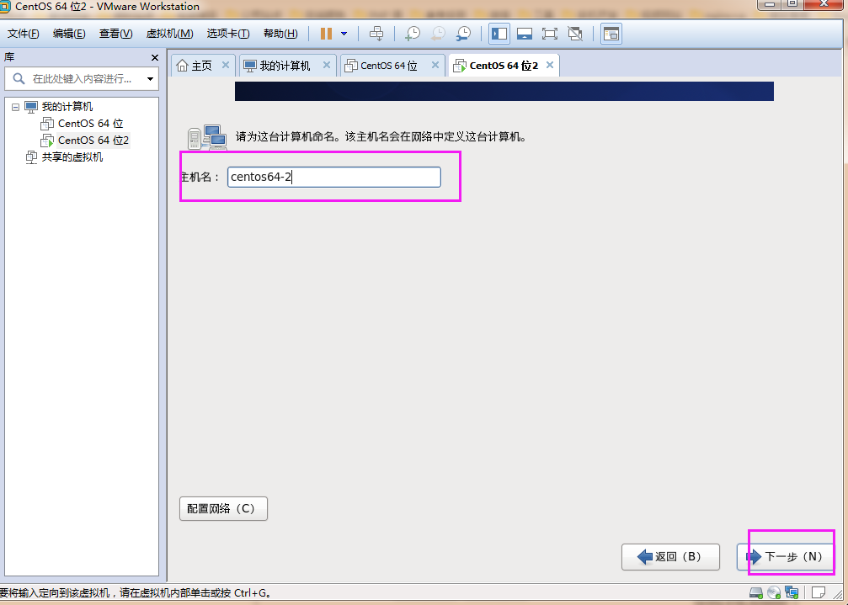Open the 虚拟机(M) menu
This screenshot has height=605, width=848.
pyautogui.click(x=169, y=34)
